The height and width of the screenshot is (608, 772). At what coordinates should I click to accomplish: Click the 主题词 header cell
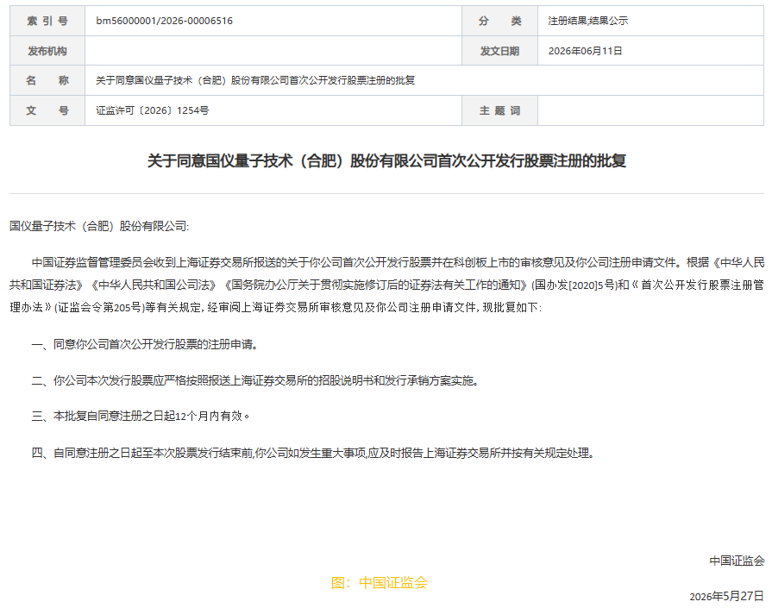pyautogui.click(x=499, y=110)
